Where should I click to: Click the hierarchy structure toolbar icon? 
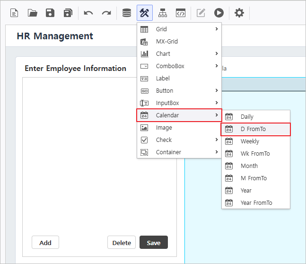tap(163, 13)
